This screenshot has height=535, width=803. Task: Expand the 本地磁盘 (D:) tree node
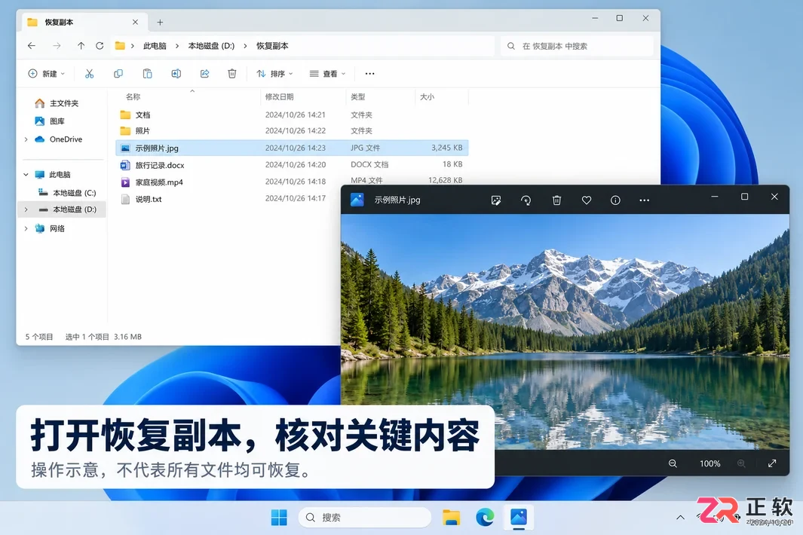[26, 209]
